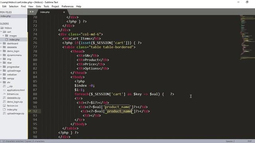Click the root index.php file icon
The width and height of the screenshot is (255, 143).
4,110
